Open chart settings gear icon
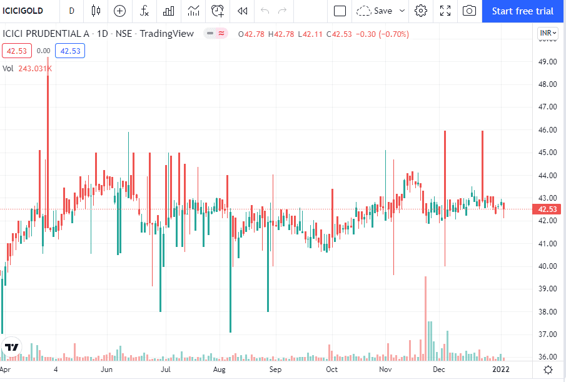Viewport: 566px width, 382px height. click(421, 11)
